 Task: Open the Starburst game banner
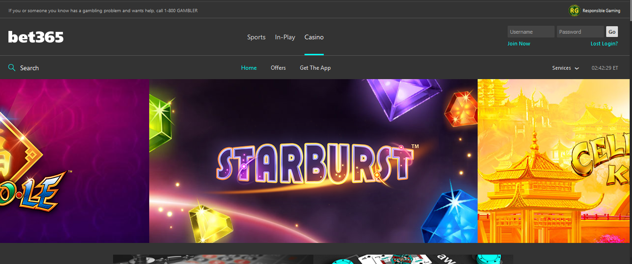(x=313, y=161)
